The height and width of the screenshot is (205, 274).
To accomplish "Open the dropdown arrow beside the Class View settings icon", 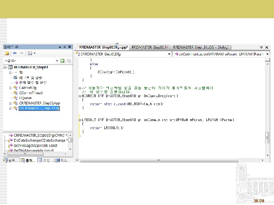I will (x=35, y=53).
